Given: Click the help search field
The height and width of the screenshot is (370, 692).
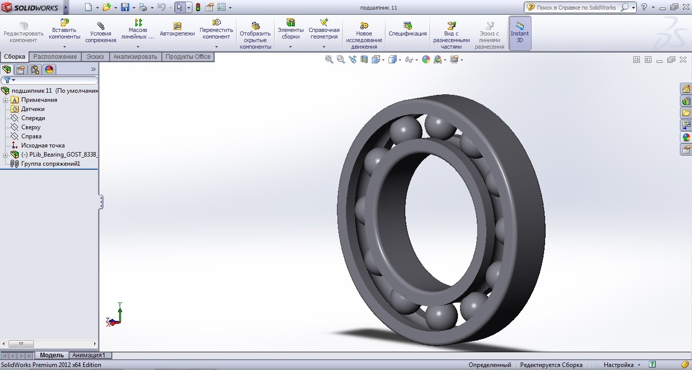Looking at the screenshot, I should point(576,7).
